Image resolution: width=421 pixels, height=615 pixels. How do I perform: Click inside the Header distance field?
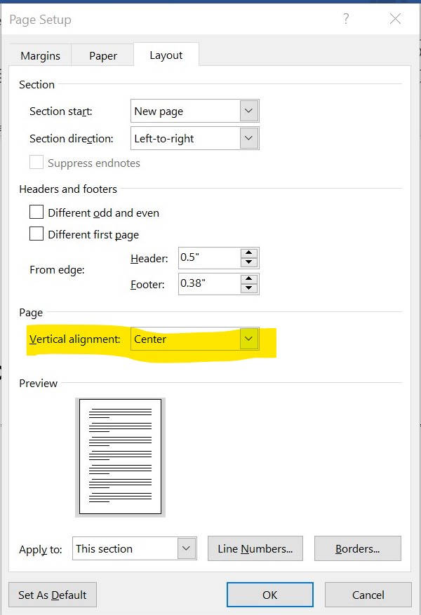[x=208, y=257]
